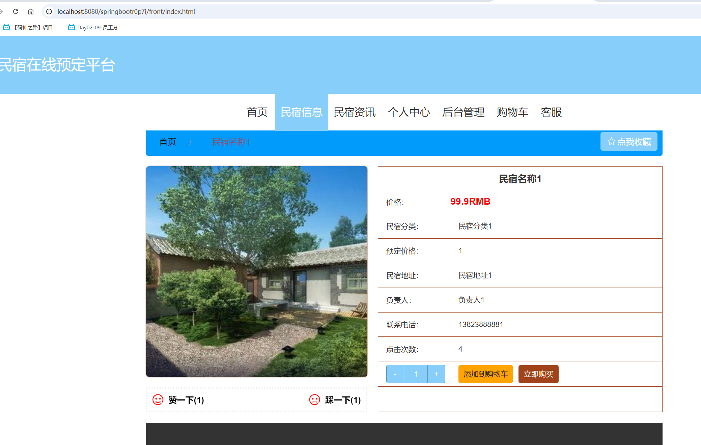Click the browser back arrow icon
This screenshot has width=701, height=445.
pyautogui.click(x=2, y=11)
